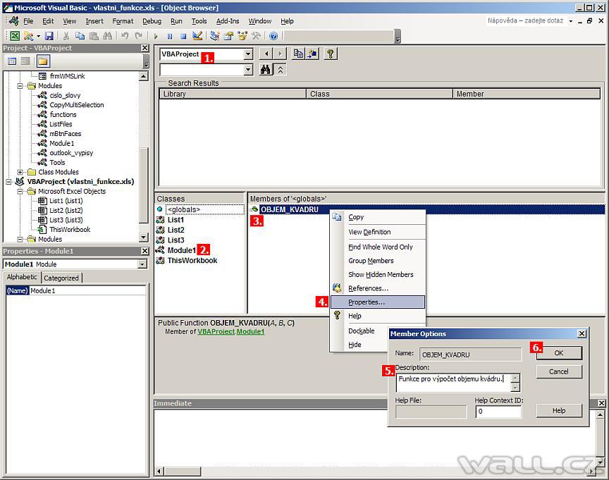
Task: Open Toolbox icon in toolbar
Action: 256,36
